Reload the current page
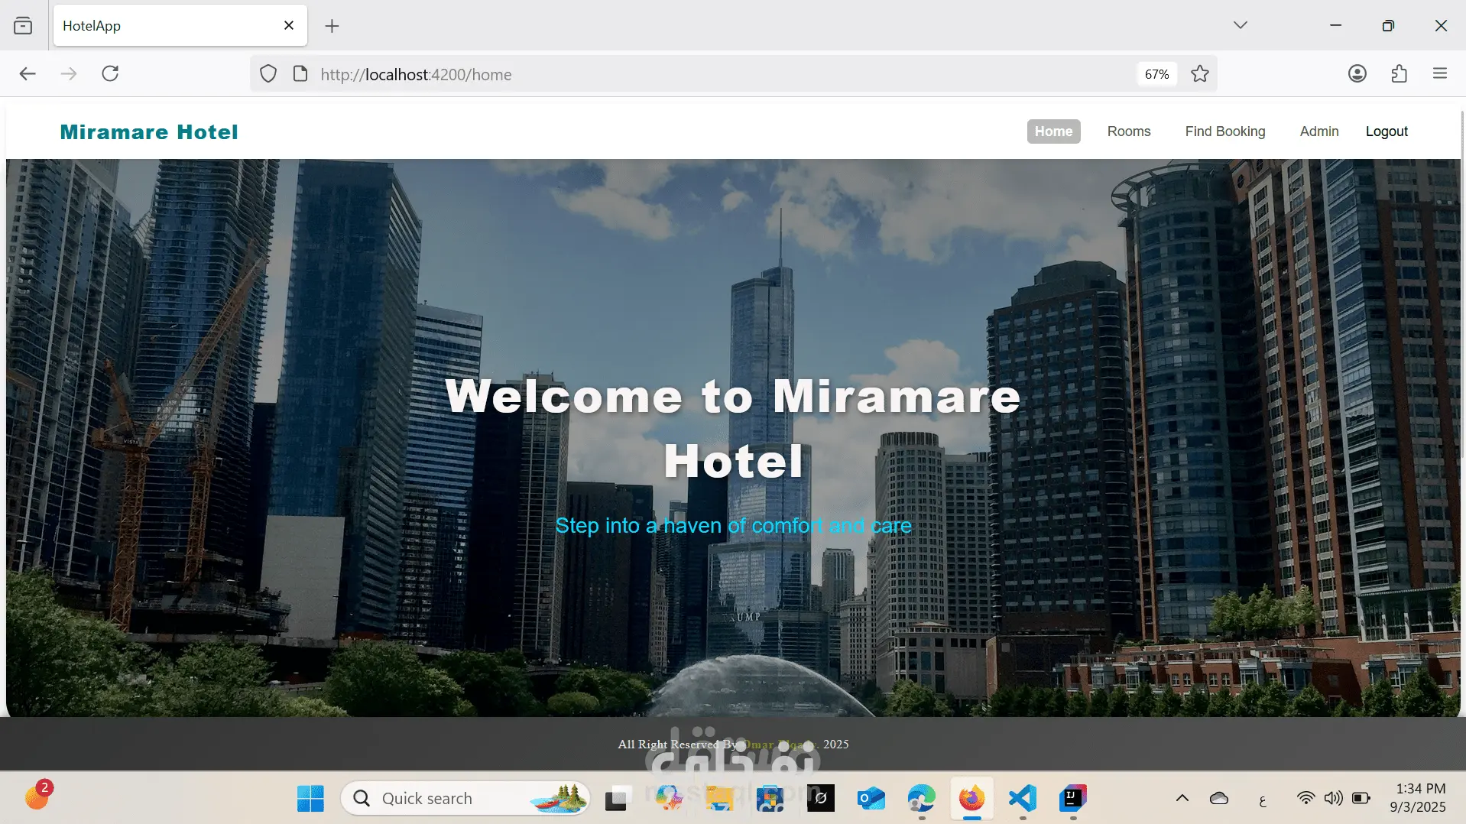 tap(110, 74)
